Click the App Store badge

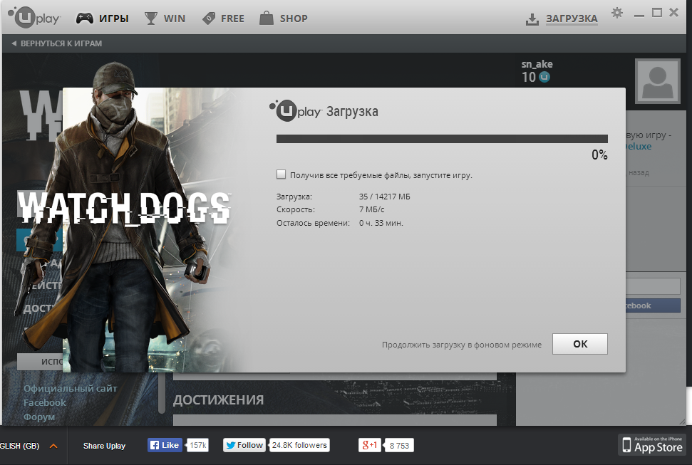(x=653, y=445)
